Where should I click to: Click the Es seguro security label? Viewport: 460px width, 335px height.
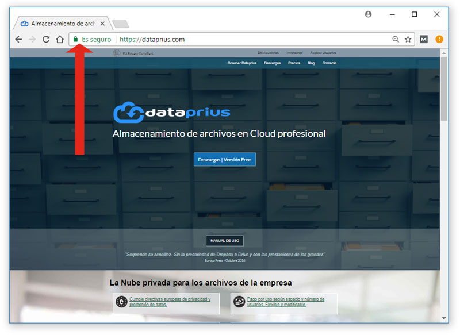tap(97, 40)
